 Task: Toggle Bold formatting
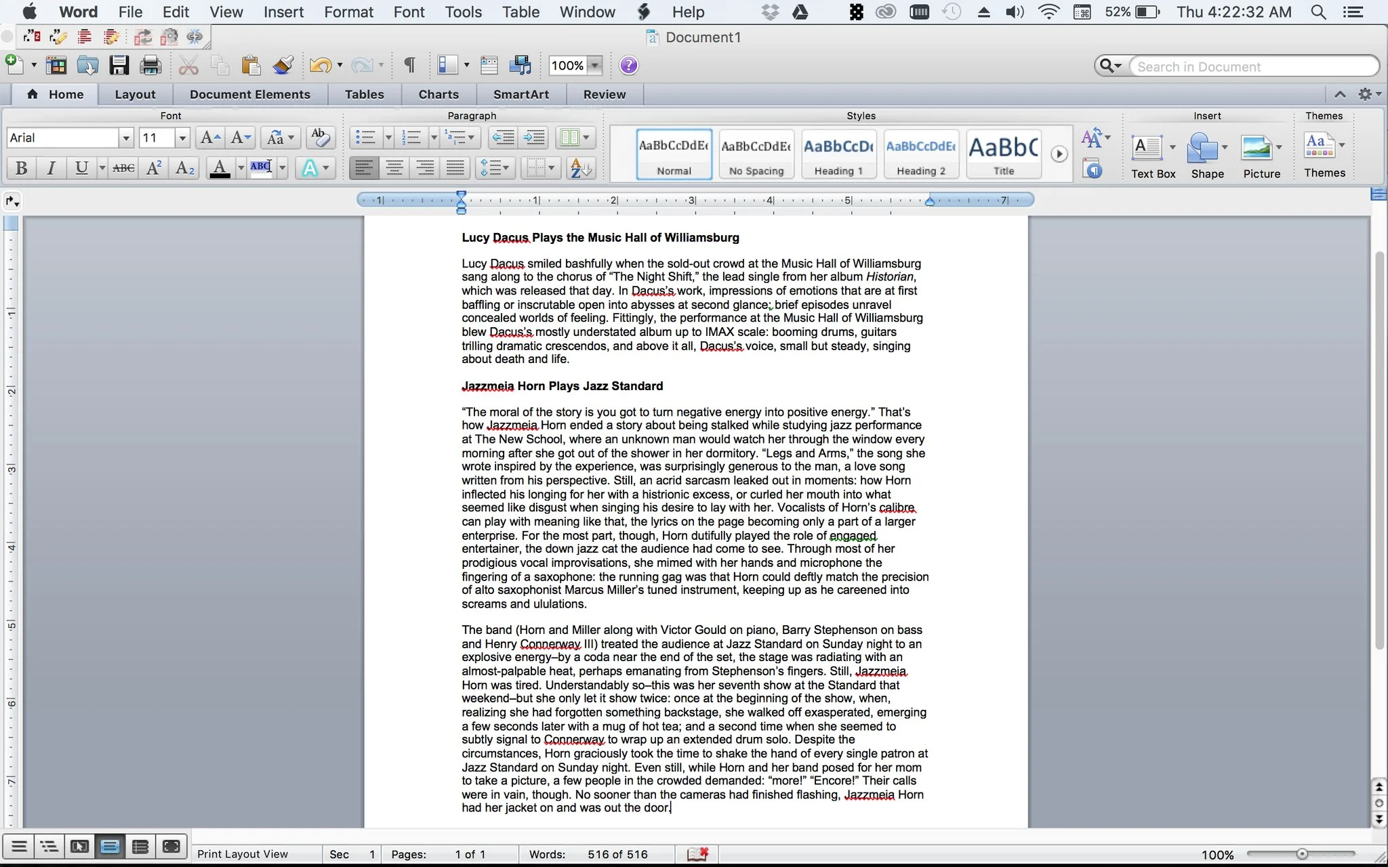point(21,167)
